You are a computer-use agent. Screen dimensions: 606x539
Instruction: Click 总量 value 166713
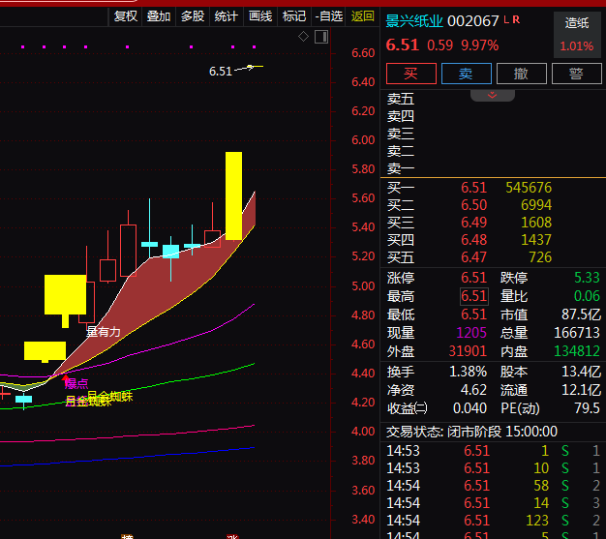(577, 333)
